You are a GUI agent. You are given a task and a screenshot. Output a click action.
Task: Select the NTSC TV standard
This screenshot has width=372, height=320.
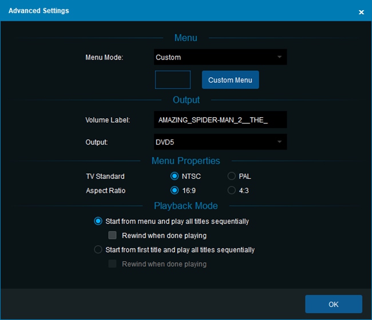[x=175, y=176]
